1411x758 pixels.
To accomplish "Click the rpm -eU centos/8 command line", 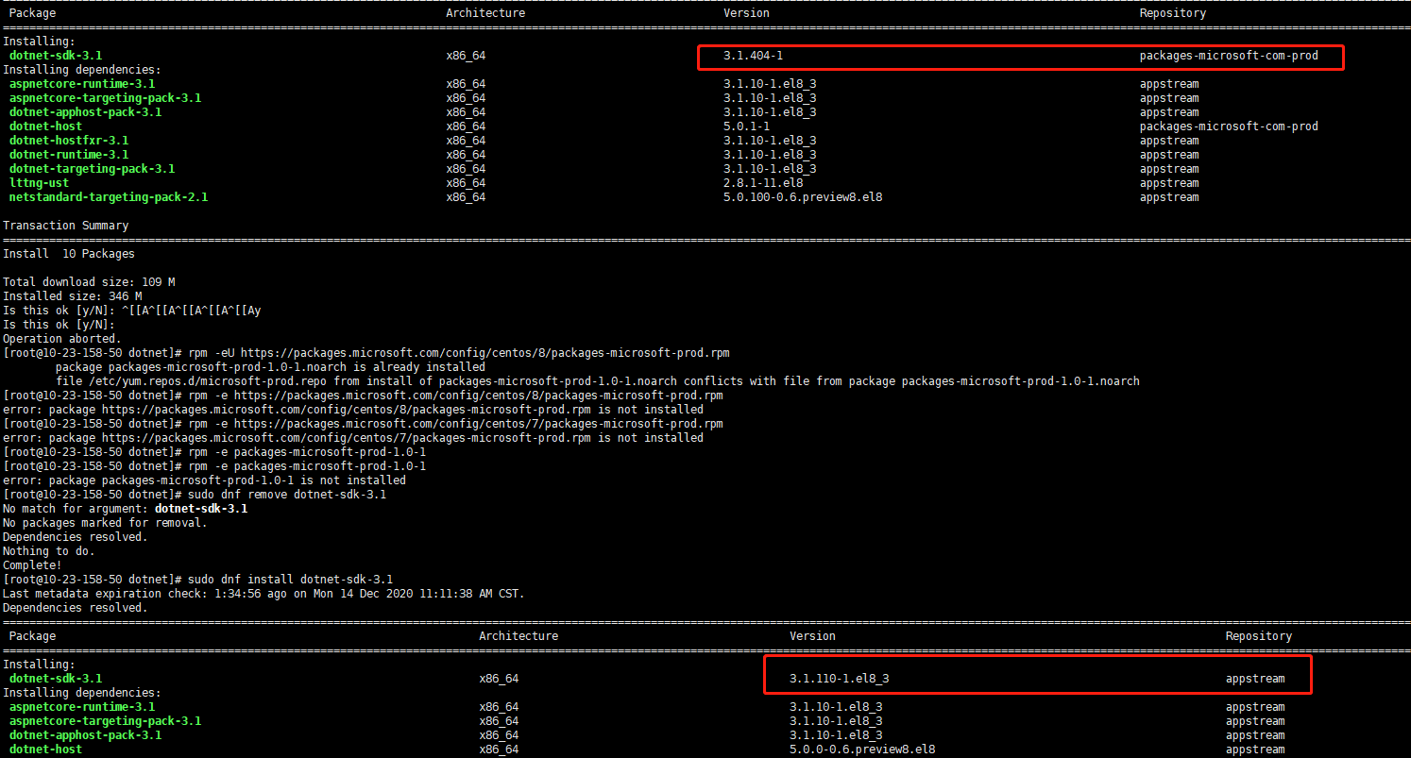I will 366,353.
